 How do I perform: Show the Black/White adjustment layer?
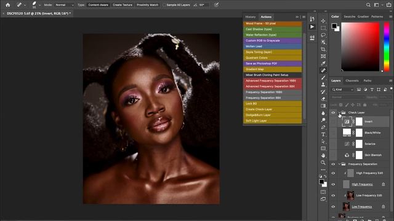(333, 133)
